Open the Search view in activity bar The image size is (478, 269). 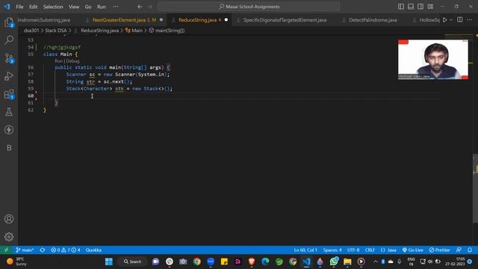pos(9,40)
